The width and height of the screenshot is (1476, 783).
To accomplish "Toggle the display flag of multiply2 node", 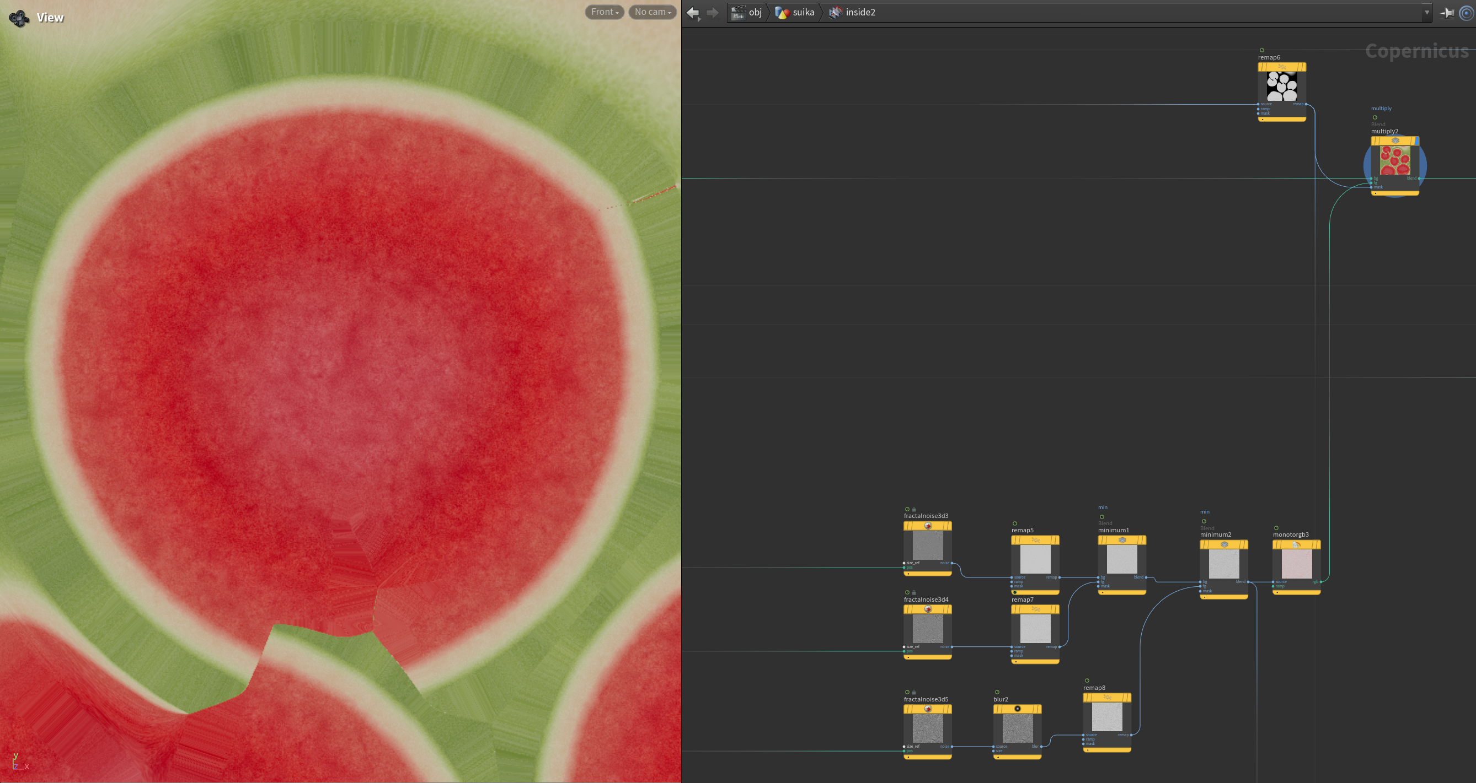I will coord(1416,141).
